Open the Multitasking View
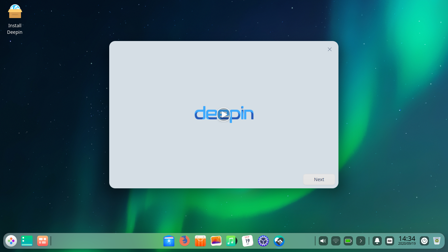448x252 pixels. pyautogui.click(x=42, y=241)
